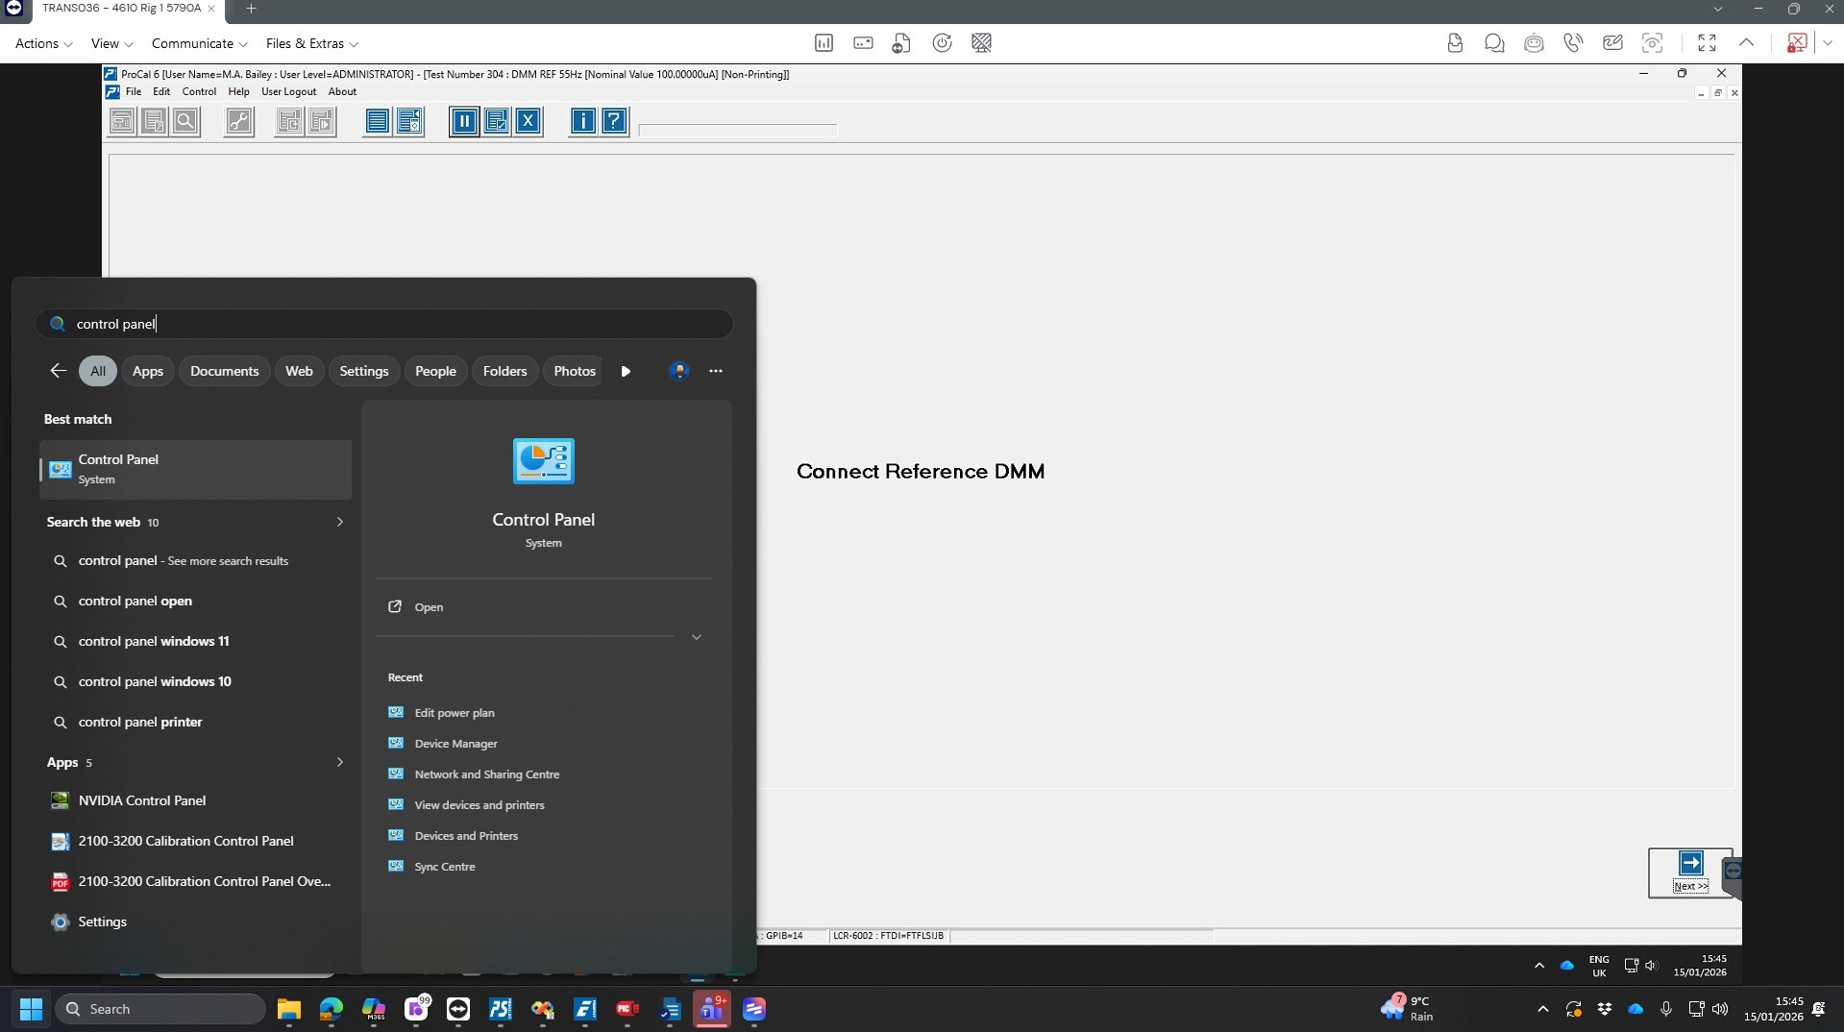Click the taskbar Search box
Image resolution: width=1844 pixels, height=1032 pixels.
click(160, 1009)
